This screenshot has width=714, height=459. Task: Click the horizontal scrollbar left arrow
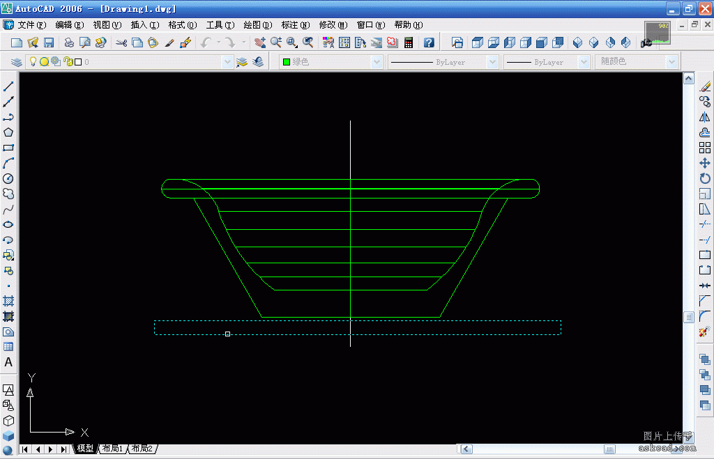[466, 449]
